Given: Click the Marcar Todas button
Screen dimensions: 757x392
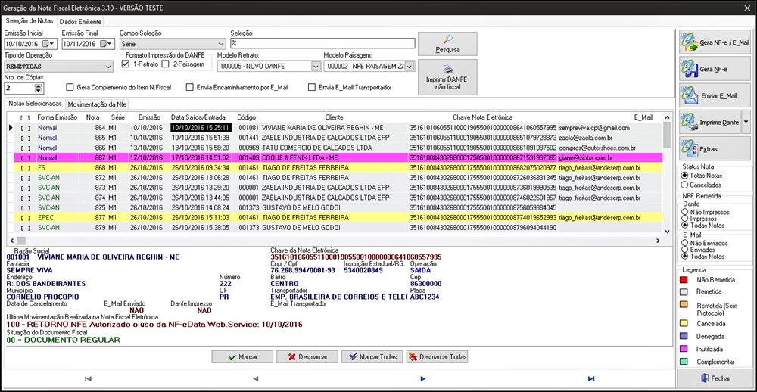Looking at the screenshot, I should 372,357.
